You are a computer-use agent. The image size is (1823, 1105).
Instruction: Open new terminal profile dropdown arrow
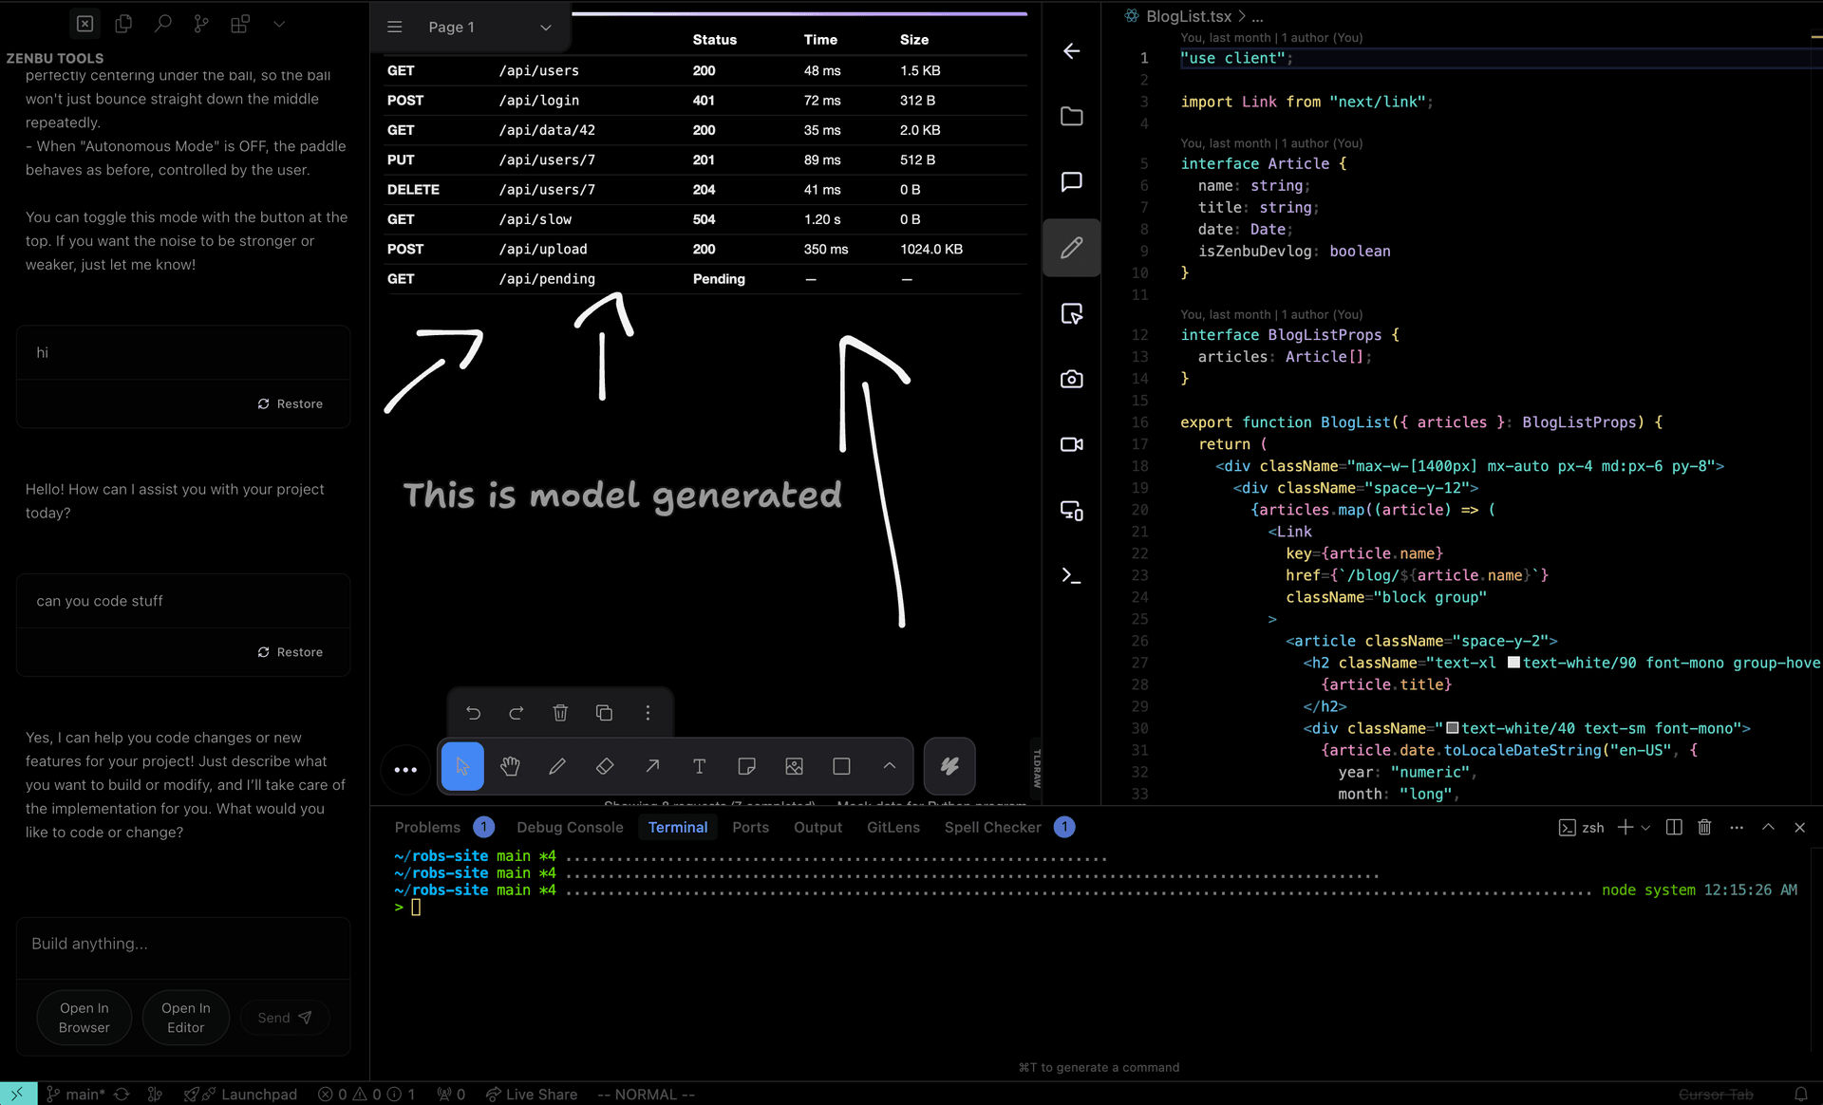tap(1646, 828)
